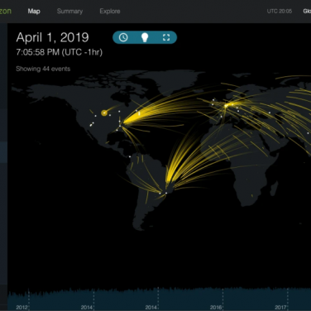Click the clock time-control icon
The height and width of the screenshot is (311, 311).
123,37
